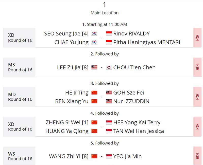This screenshot has width=203, height=165.
Task: Select player name Pitha Haningtyas MENTARI
Action: click(147, 42)
